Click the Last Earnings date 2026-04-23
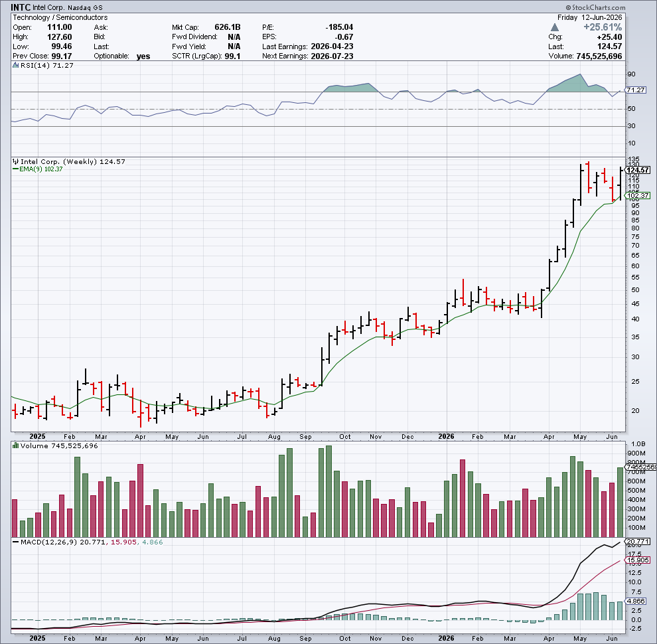Image resolution: width=657 pixels, height=644 pixels. pos(332,46)
